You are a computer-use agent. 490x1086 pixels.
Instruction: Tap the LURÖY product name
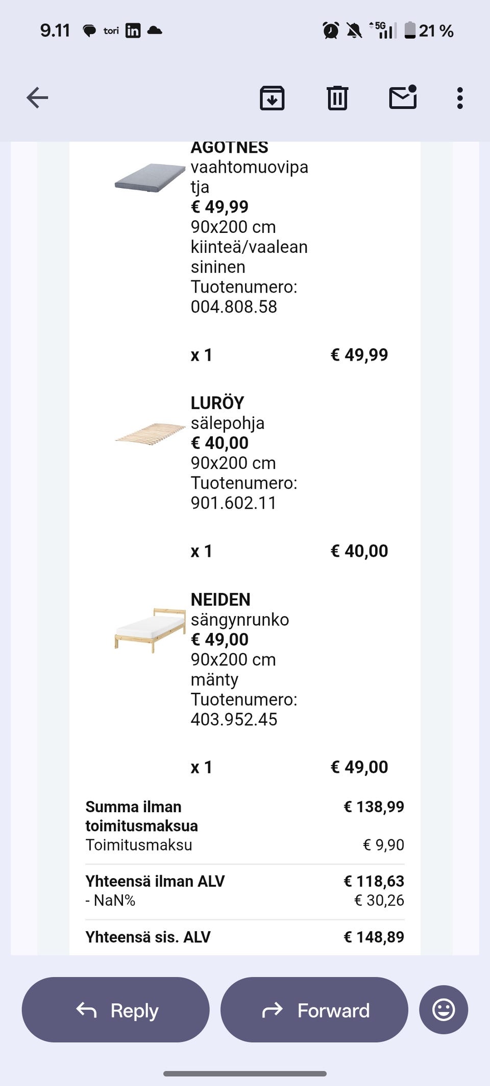click(x=217, y=403)
